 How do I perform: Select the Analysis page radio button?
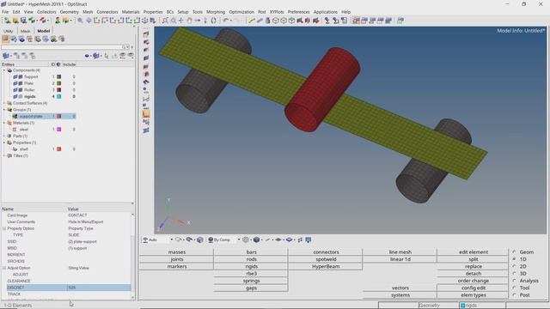point(514,281)
